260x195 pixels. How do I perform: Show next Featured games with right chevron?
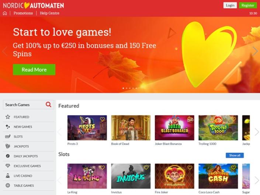(257, 132)
